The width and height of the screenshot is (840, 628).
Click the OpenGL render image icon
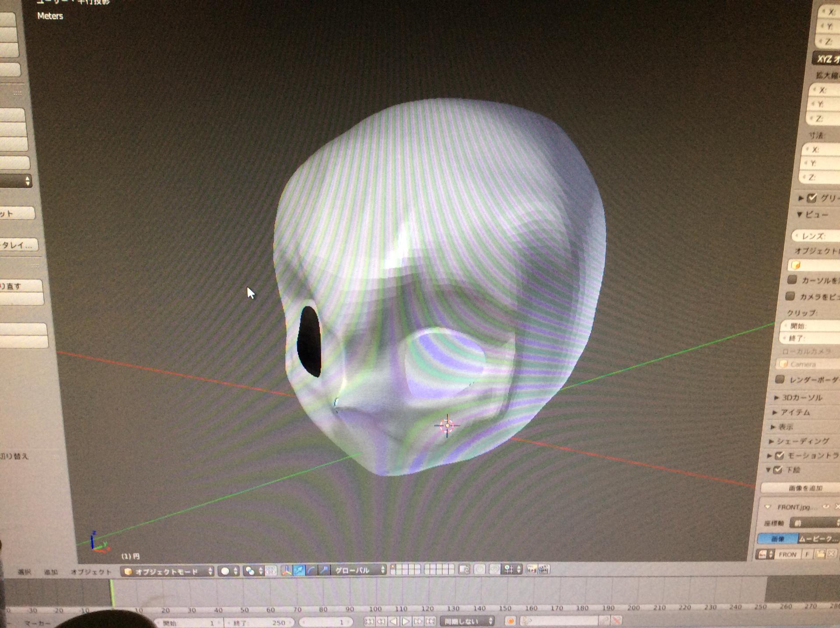[532, 569]
